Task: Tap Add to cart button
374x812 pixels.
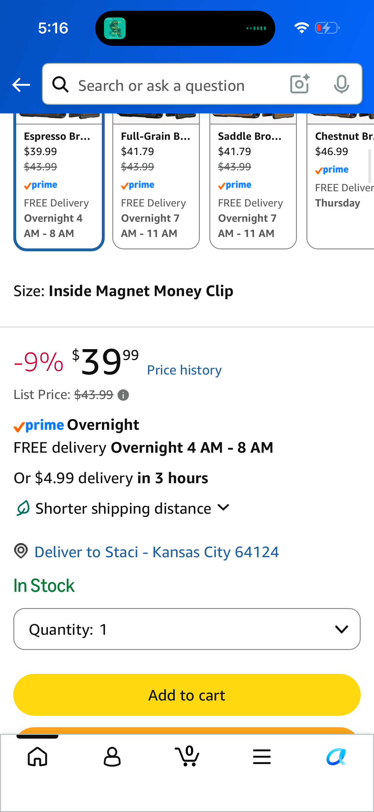Action: pos(187,695)
